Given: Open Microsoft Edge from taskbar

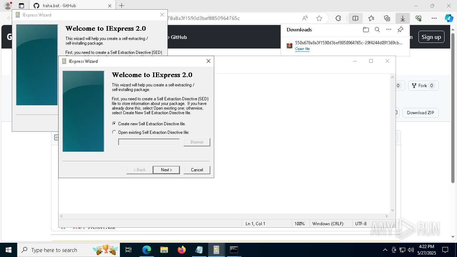Looking at the screenshot, I should [147, 250].
